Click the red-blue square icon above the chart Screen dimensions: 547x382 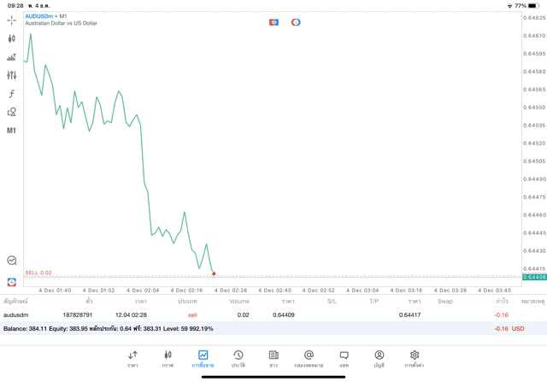tap(273, 22)
